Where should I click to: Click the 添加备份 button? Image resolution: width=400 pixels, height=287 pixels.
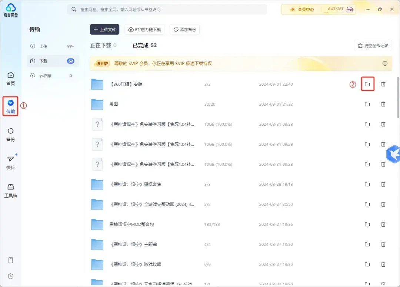[184, 29]
